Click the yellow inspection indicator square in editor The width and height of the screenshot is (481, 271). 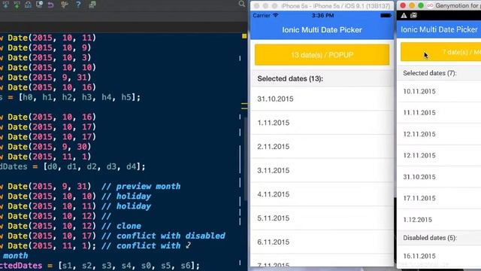[x=244, y=36]
